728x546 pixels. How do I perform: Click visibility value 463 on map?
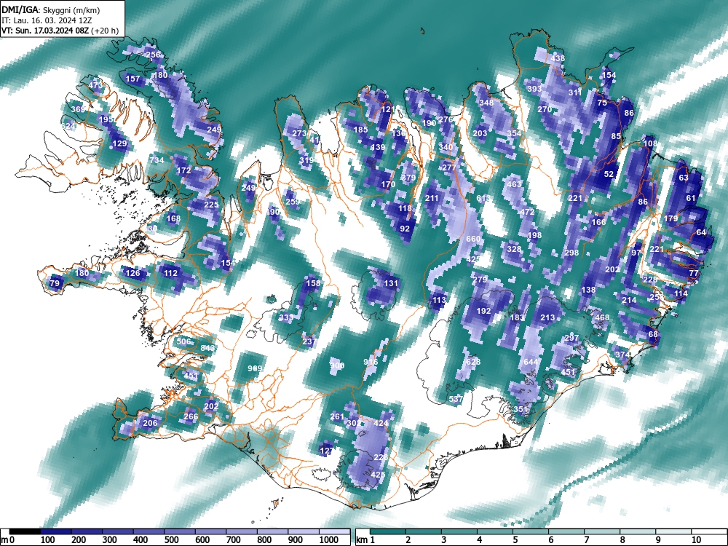tap(514, 184)
